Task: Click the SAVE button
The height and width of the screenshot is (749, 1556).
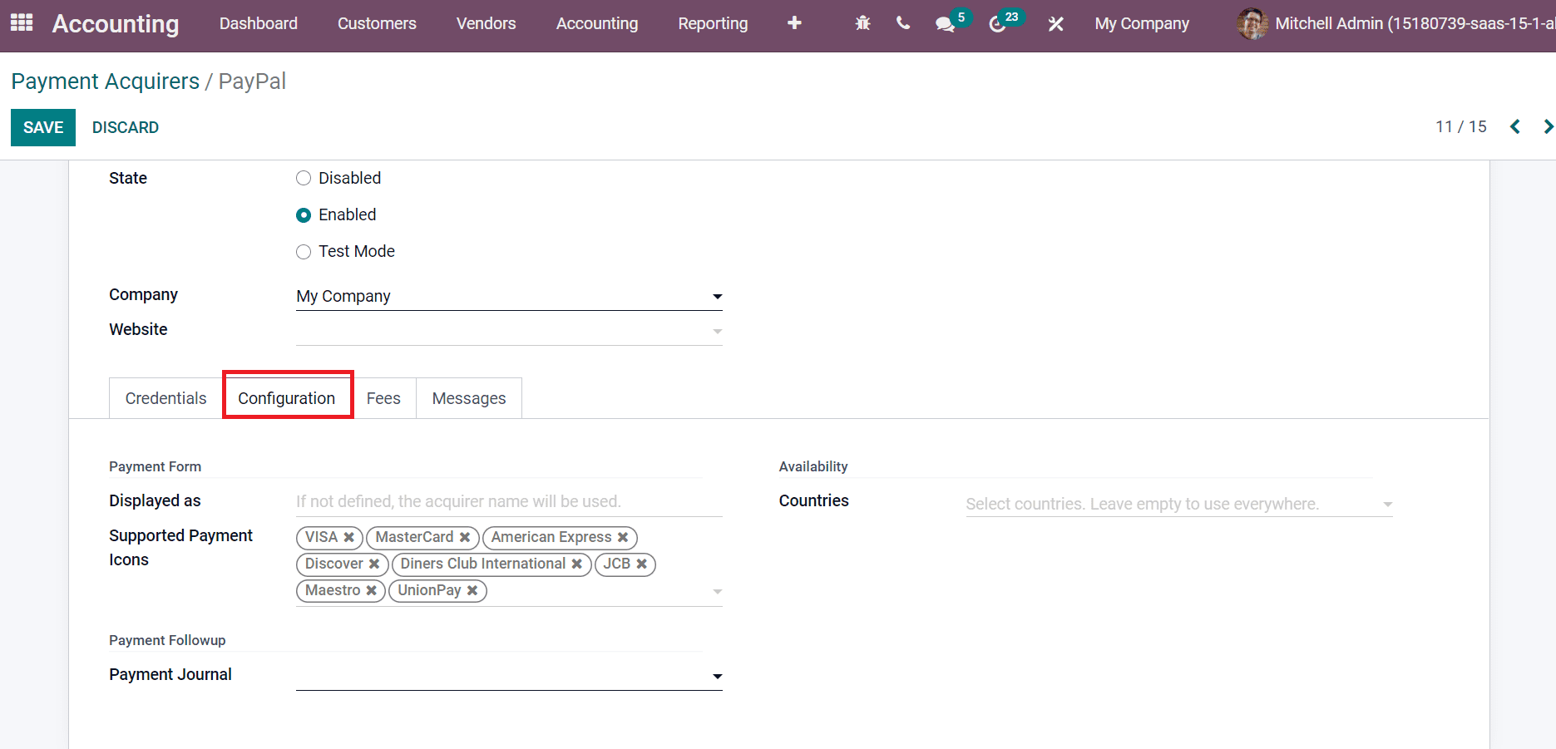Action: [x=43, y=127]
